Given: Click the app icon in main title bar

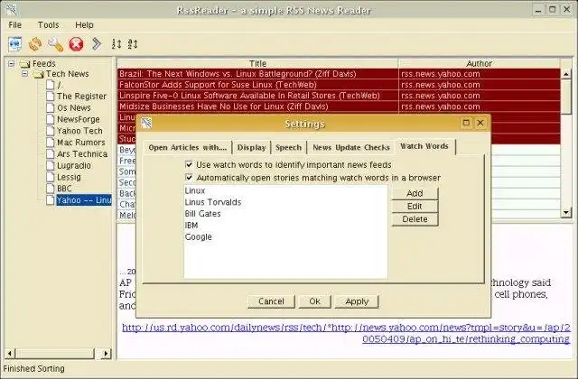Looking at the screenshot, I should pos(11,10).
